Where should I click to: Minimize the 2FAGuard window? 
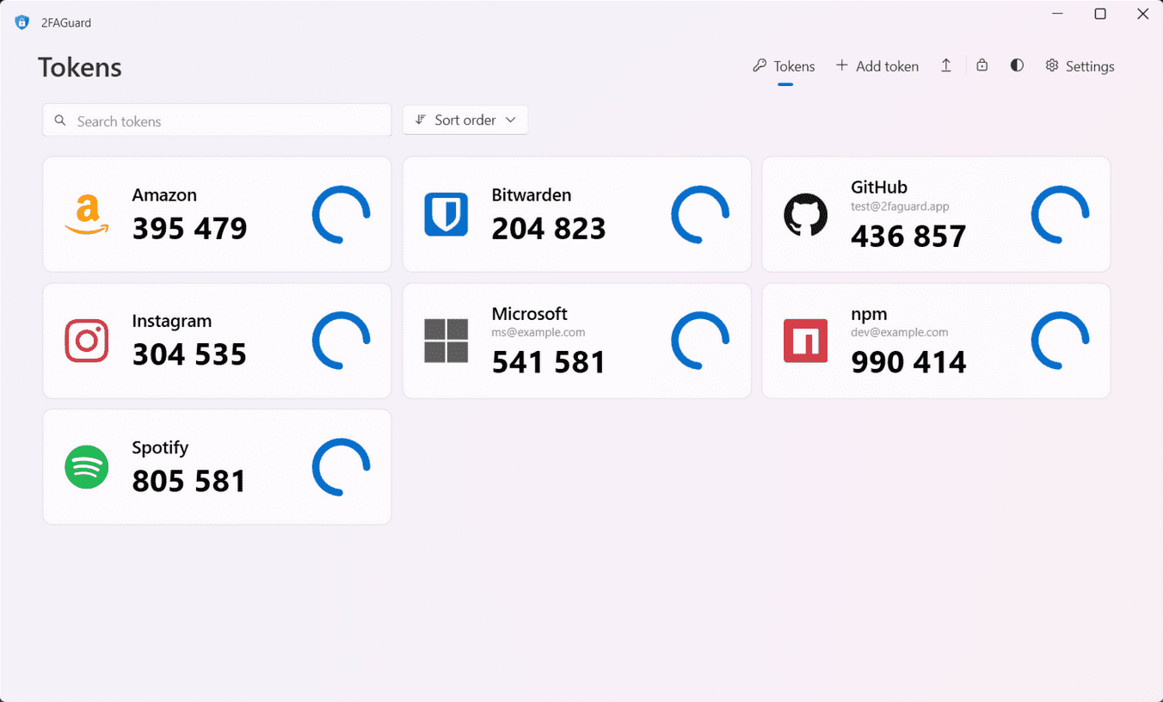[x=1057, y=14]
